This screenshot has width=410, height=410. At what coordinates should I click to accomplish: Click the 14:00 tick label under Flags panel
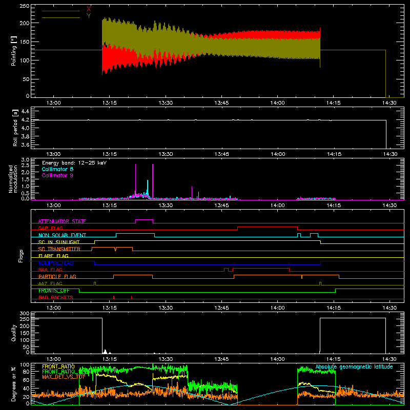(277, 308)
